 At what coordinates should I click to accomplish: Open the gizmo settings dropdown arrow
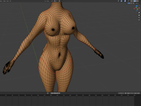(123, 1)
